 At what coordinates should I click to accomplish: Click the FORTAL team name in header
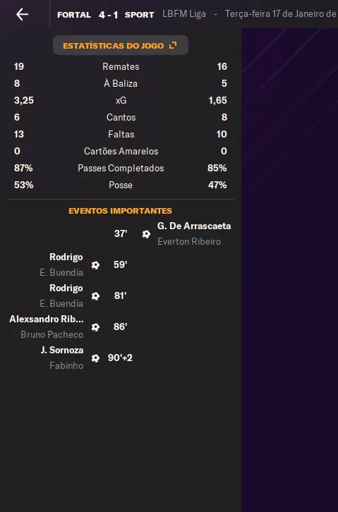point(74,15)
